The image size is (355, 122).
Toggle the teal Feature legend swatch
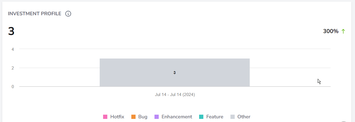(x=201, y=117)
